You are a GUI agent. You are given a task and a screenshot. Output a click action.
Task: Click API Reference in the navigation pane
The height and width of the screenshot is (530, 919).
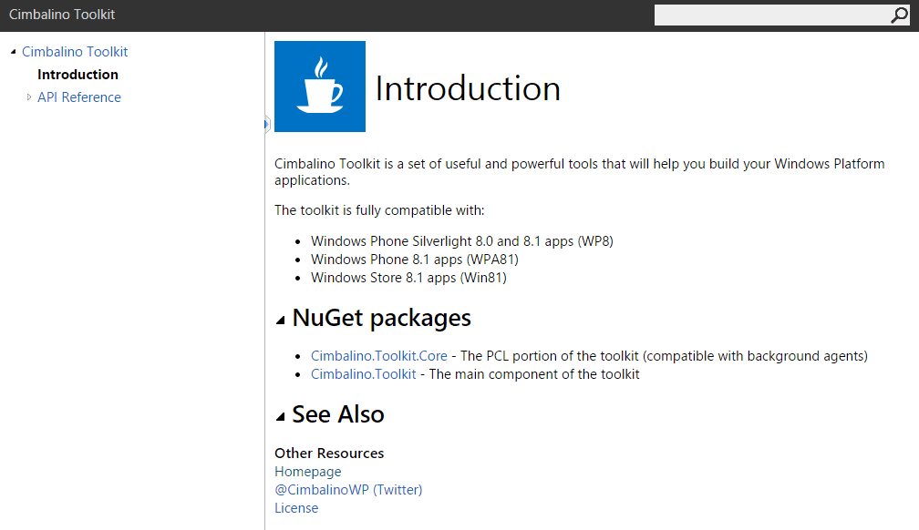click(79, 97)
